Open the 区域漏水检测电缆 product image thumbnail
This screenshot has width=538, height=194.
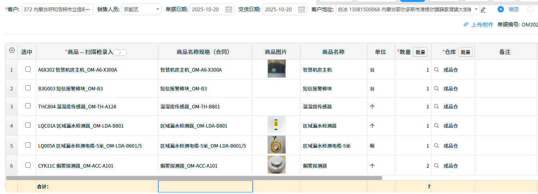pyautogui.click(x=276, y=145)
